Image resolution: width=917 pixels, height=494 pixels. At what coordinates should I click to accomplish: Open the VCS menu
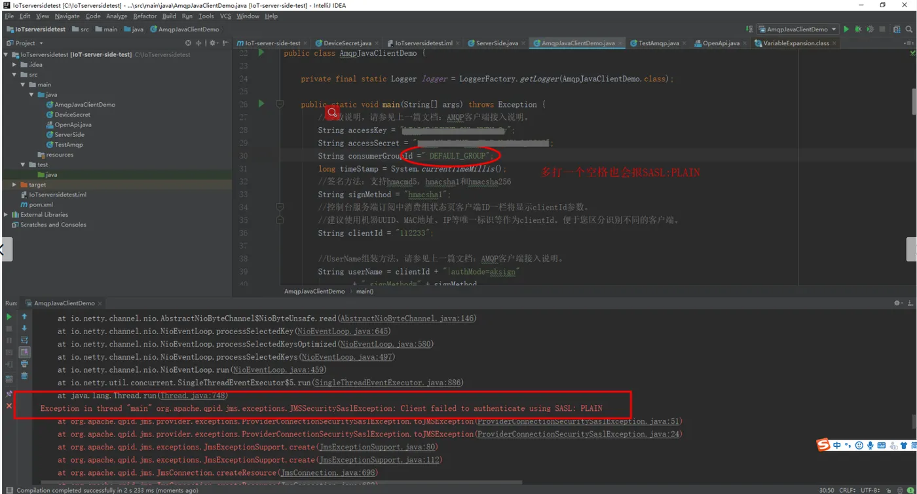click(225, 16)
